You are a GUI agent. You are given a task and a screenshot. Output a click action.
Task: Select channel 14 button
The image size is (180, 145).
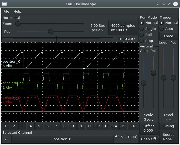click(x=115, y=126)
